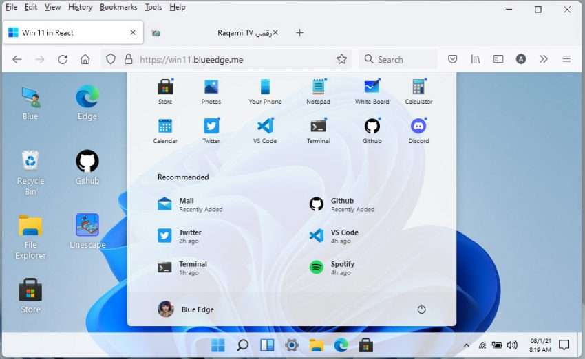Open Spotify in Recommended
This screenshot has width=585, height=359.
(x=332, y=268)
